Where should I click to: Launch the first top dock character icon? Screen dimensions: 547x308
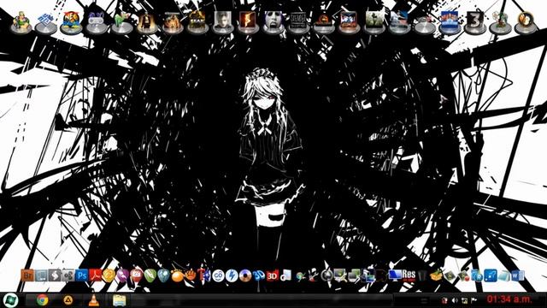21,22
